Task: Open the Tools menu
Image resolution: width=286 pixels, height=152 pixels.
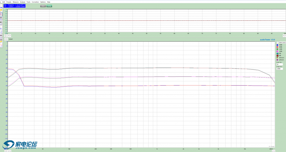Action: [x=28, y=2]
